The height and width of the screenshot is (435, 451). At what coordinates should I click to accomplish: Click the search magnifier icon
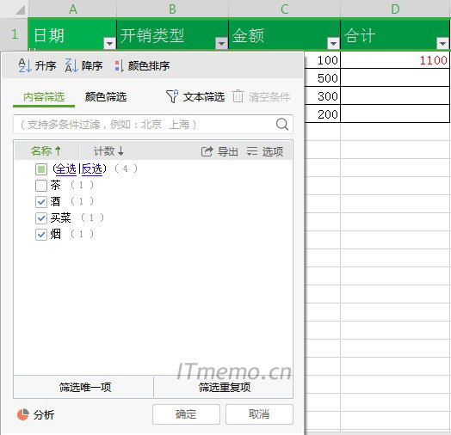282,124
